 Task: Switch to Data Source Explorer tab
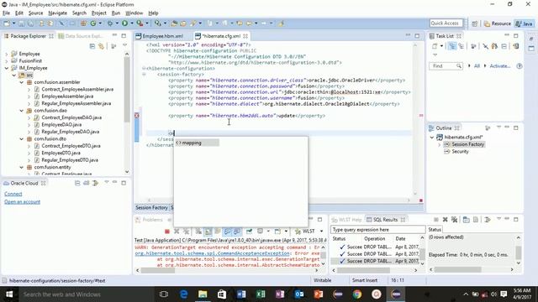tap(81, 36)
